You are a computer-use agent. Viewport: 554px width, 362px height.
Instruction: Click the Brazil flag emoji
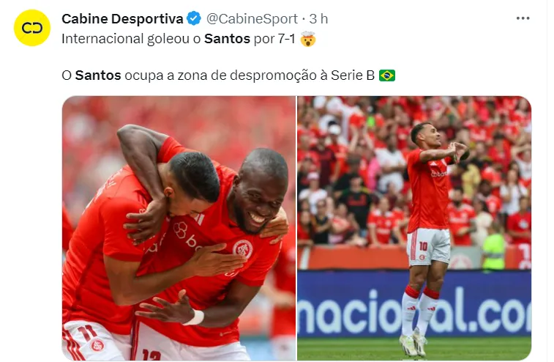(387, 75)
